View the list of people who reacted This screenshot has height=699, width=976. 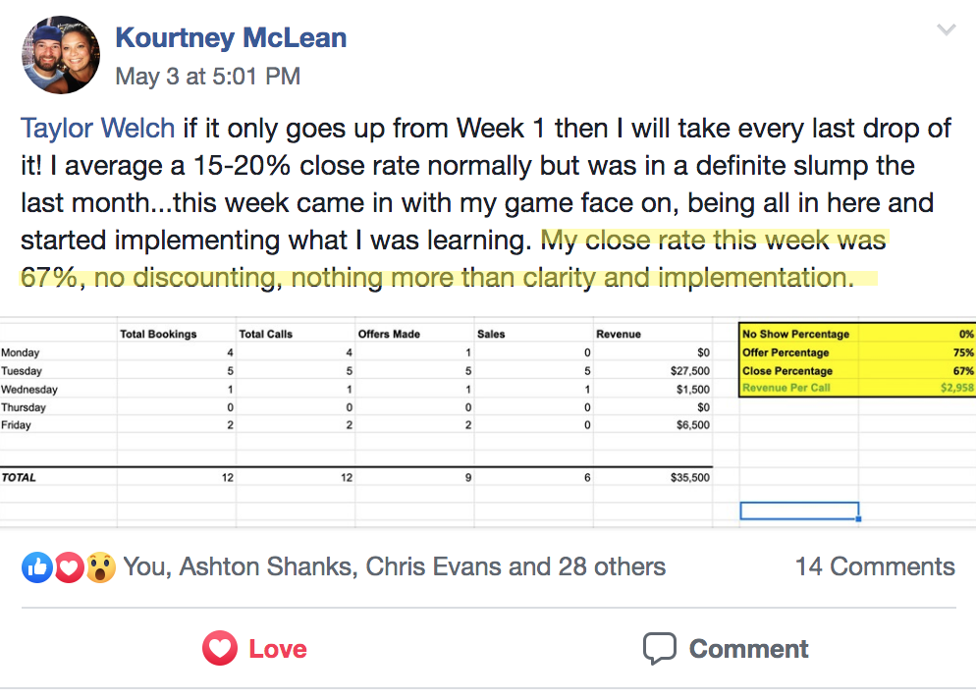(x=394, y=566)
